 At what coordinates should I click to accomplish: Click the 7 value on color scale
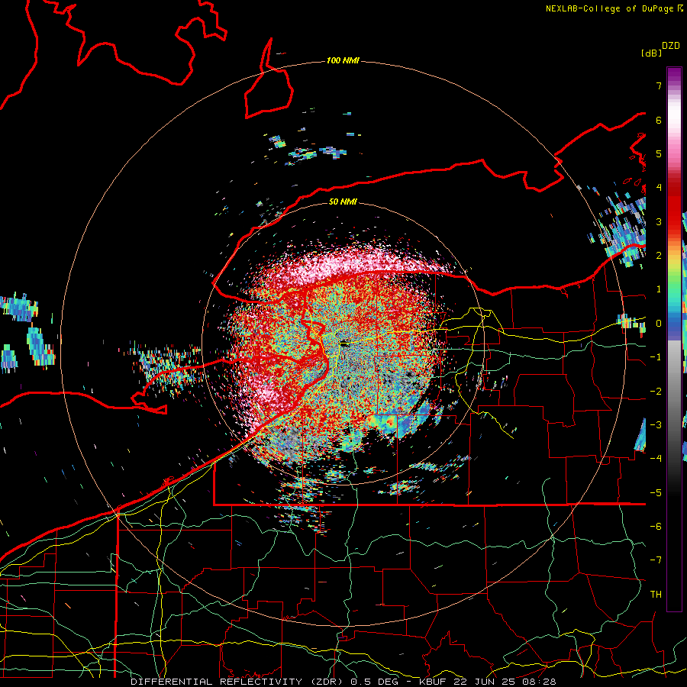point(659,85)
